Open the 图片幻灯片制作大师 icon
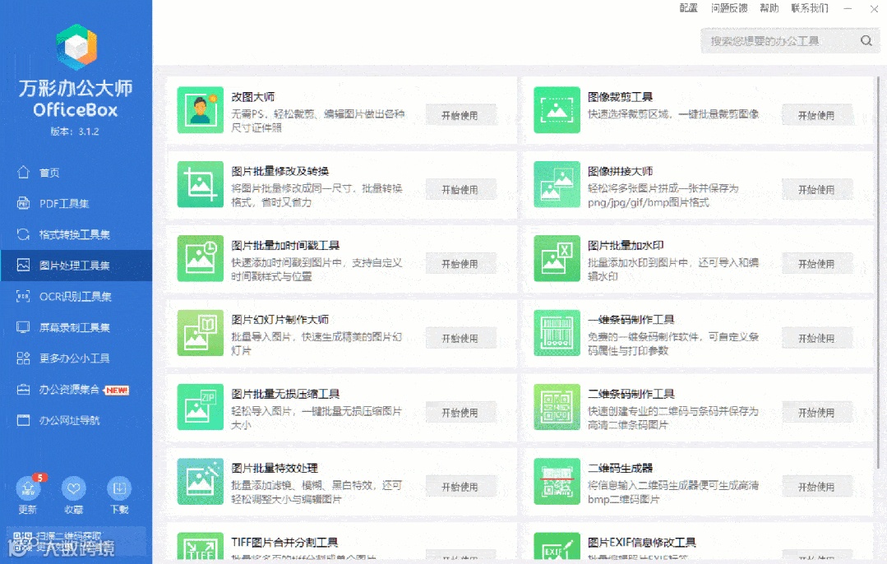This screenshot has width=887, height=564. (201, 333)
